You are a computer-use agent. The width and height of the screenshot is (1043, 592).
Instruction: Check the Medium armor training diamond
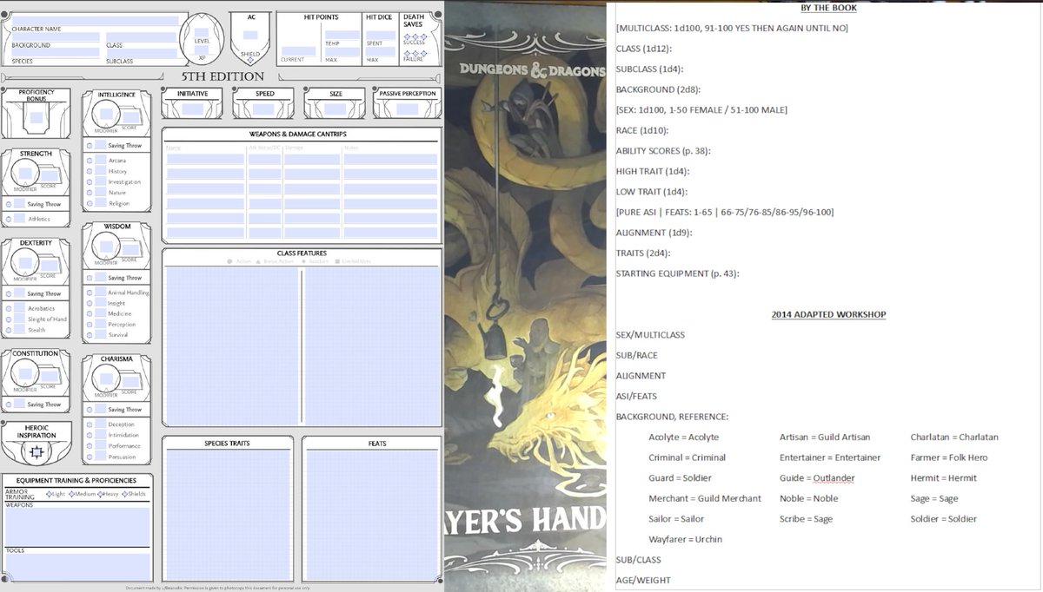[x=73, y=494]
